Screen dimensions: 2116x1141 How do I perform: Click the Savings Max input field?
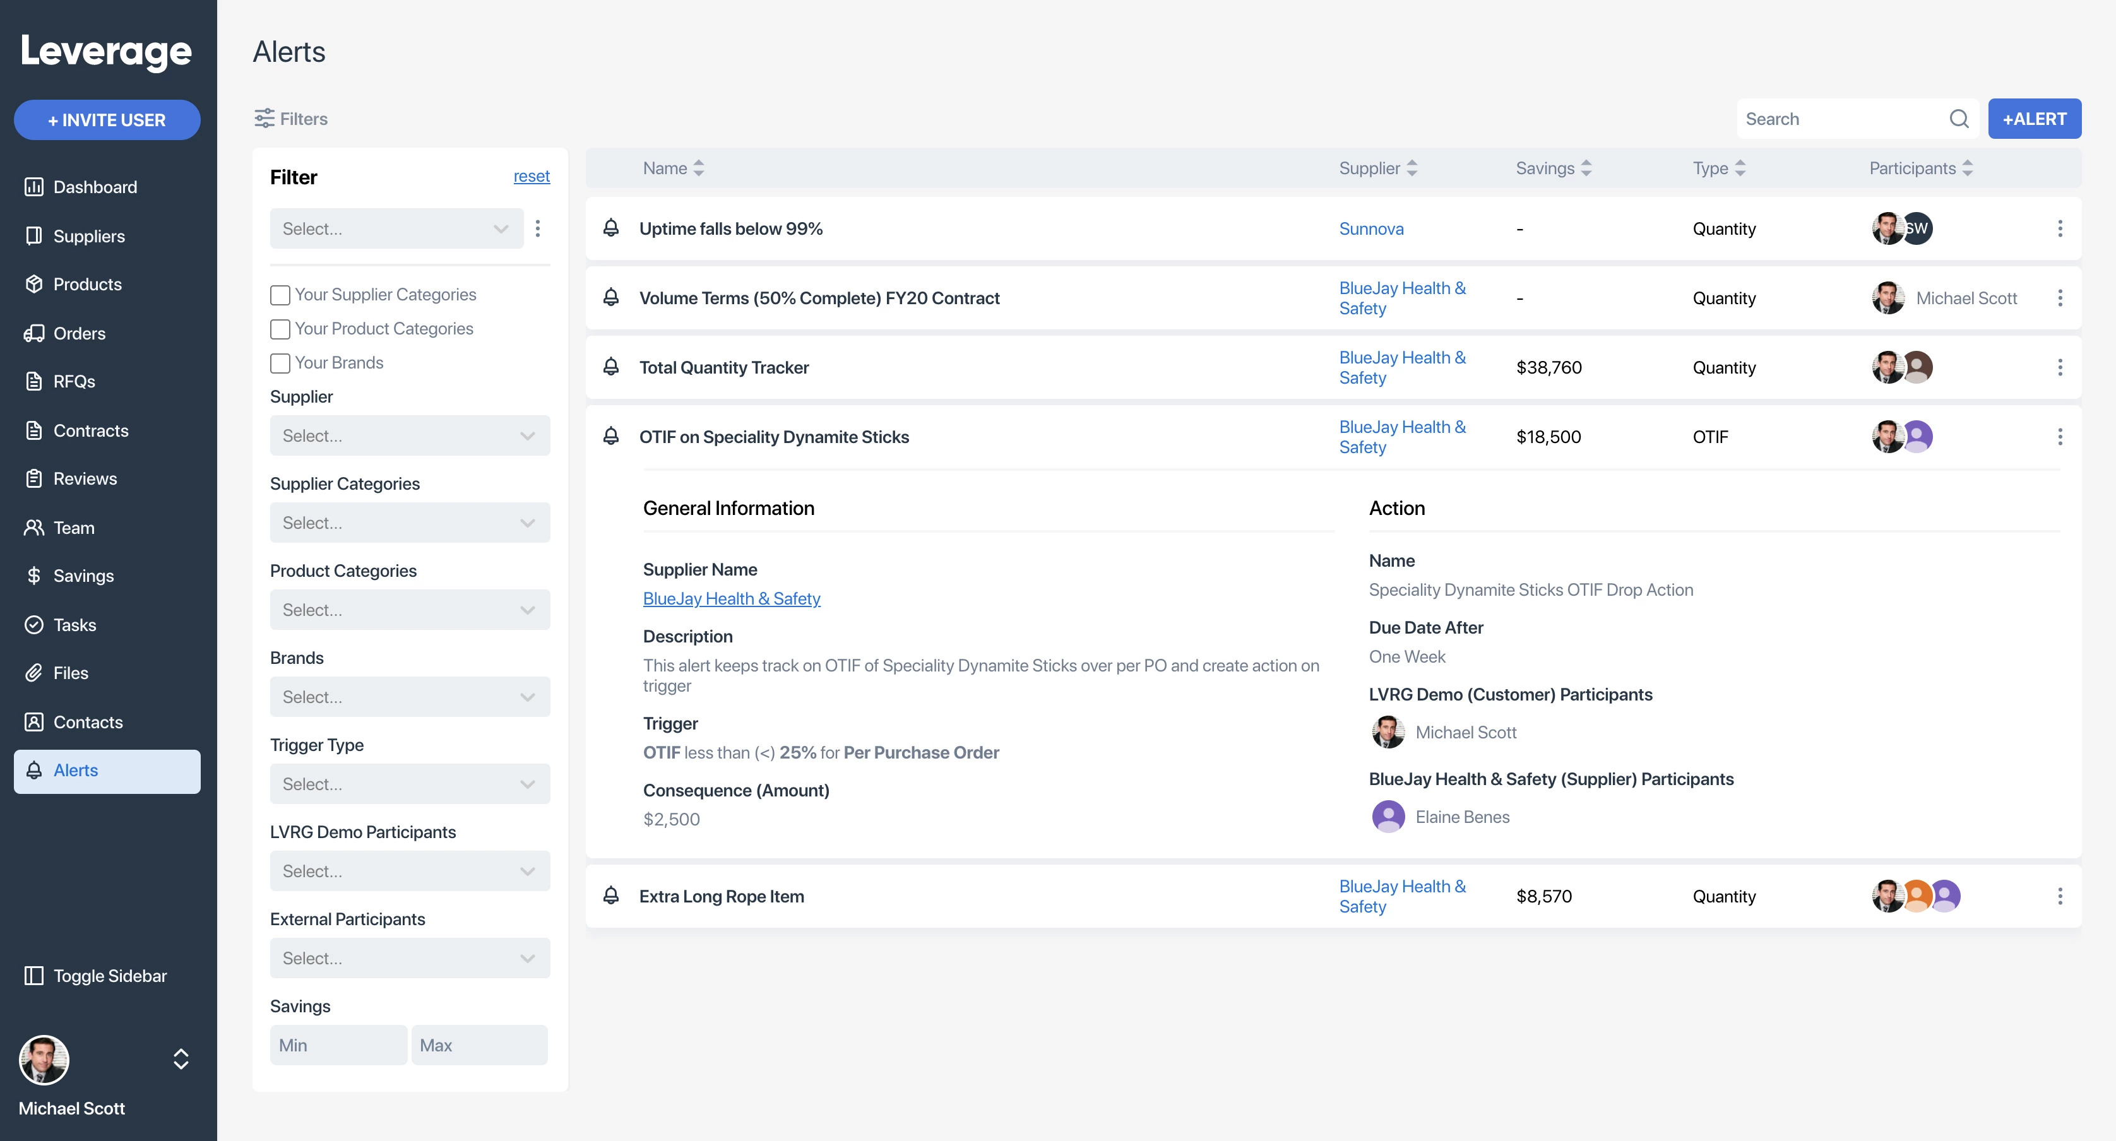(480, 1045)
